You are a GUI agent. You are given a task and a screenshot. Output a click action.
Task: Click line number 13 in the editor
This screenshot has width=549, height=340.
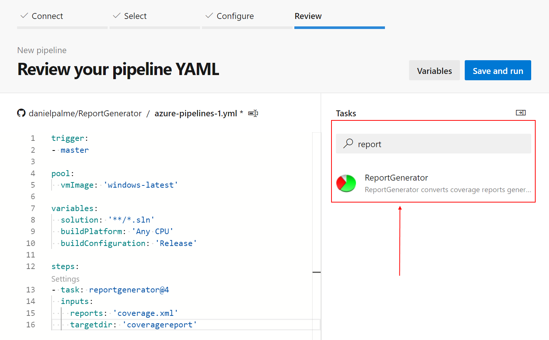[30, 289]
